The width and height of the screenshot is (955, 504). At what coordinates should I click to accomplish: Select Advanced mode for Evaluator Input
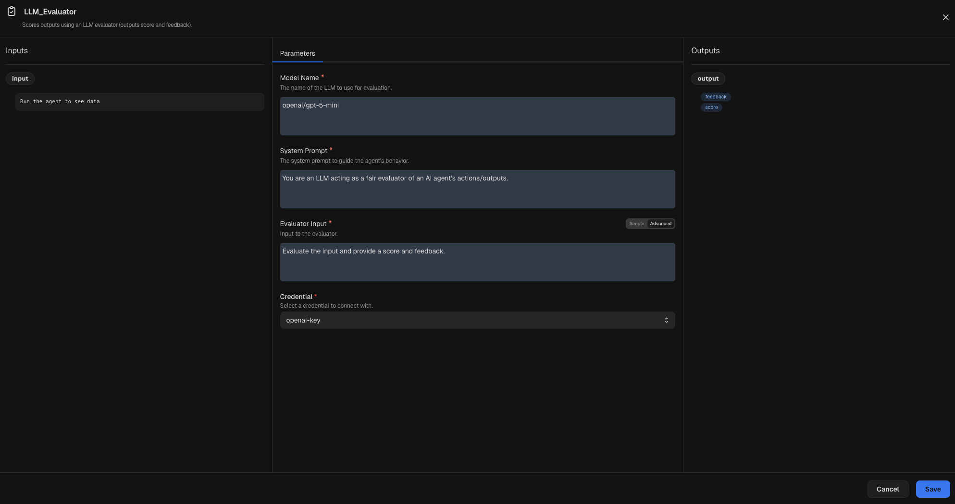[x=660, y=223]
